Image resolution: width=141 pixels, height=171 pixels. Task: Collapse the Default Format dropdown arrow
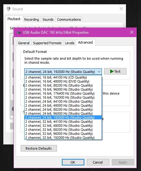point(99,72)
